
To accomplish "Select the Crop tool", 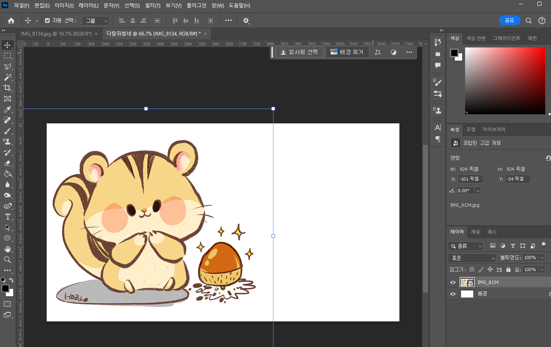I will pos(7,88).
